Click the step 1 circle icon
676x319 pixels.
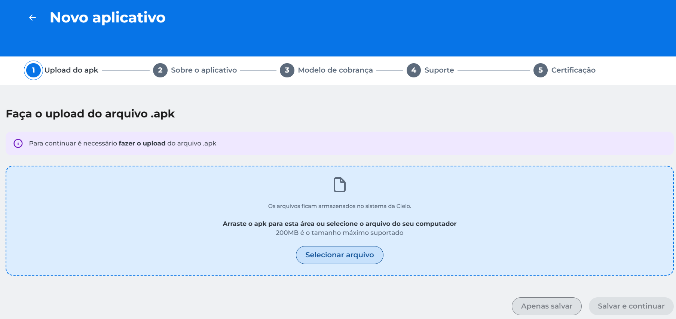(x=33, y=70)
